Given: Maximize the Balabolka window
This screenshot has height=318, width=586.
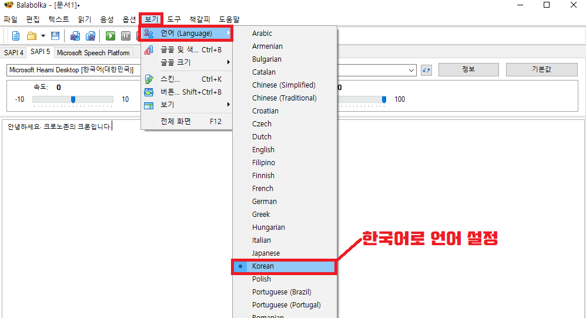Looking at the screenshot, I should [547, 5].
